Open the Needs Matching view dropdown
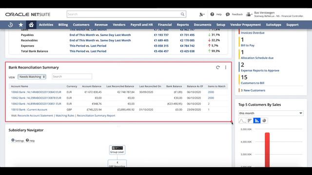 32,77
